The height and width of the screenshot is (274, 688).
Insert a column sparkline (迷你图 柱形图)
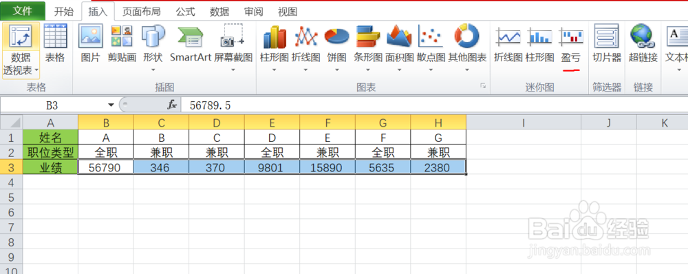point(539,44)
